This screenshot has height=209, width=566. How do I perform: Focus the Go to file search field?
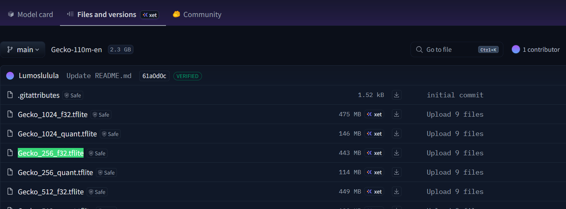click(457, 49)
